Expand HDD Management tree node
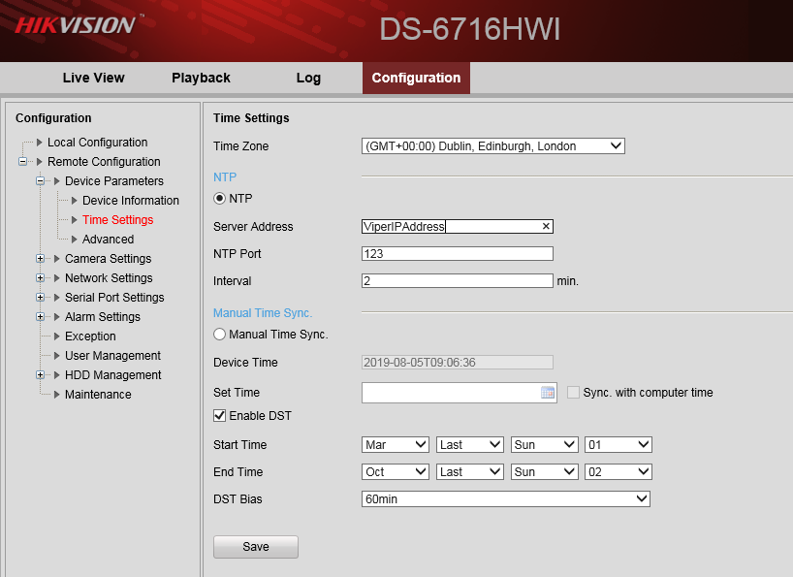This screenshot has width=793, height=577. coord(41,374)
